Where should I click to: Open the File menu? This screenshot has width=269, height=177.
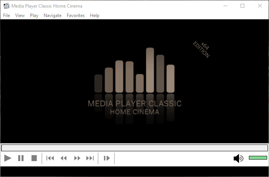(x=6, y=16)
